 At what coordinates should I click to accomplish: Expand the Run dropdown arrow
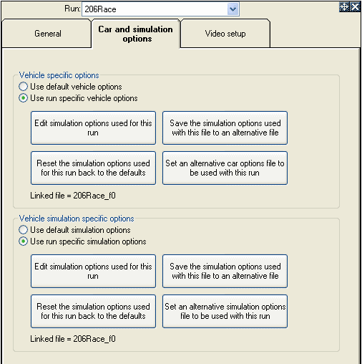pyautogui.click(x=233, y=9)
